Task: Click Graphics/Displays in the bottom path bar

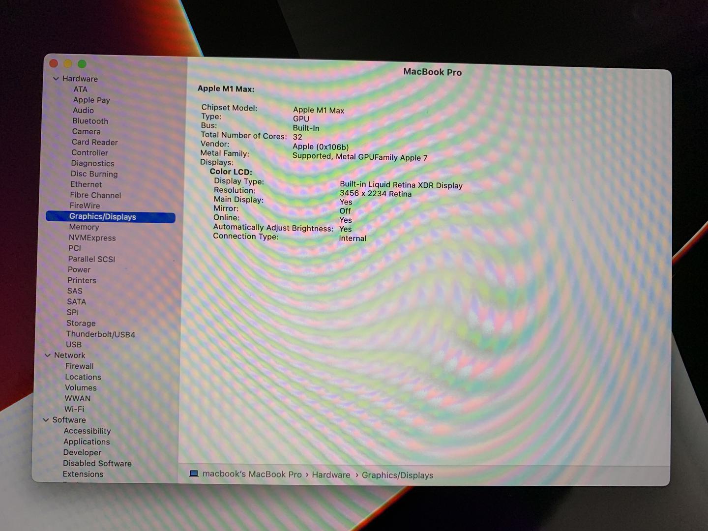Action: pyautogui.click(x=398, y=475)
